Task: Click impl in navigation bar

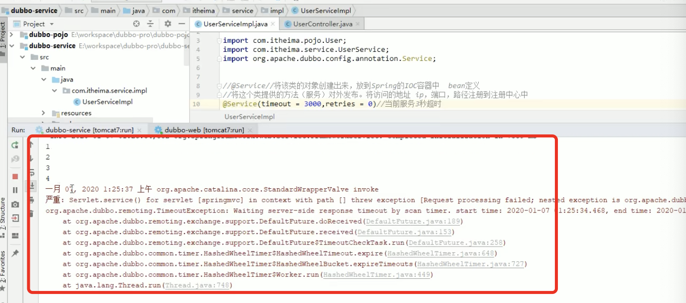Action: pyautogui.click(x=272, y=10)
